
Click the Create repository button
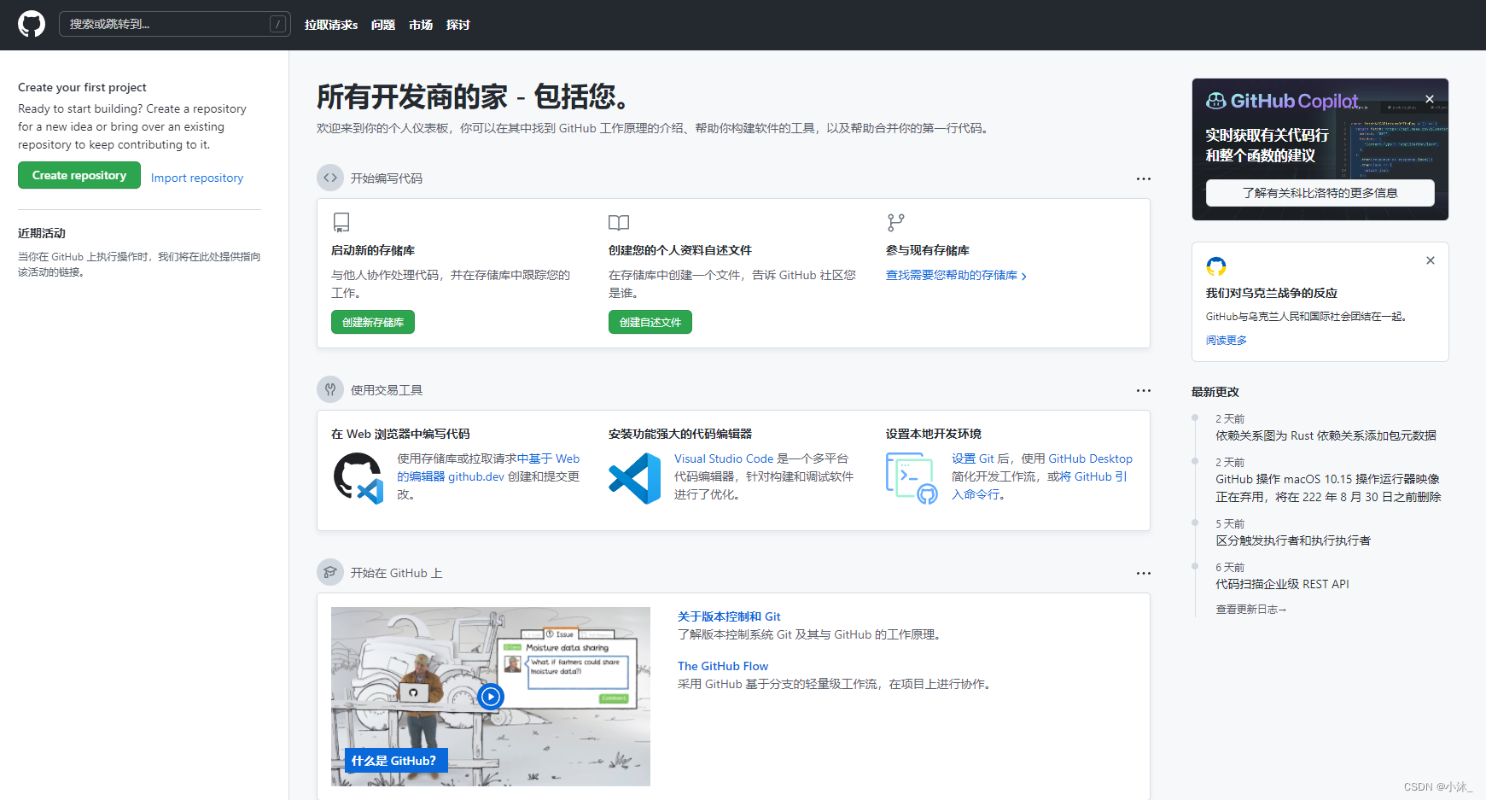click(79, 175)
